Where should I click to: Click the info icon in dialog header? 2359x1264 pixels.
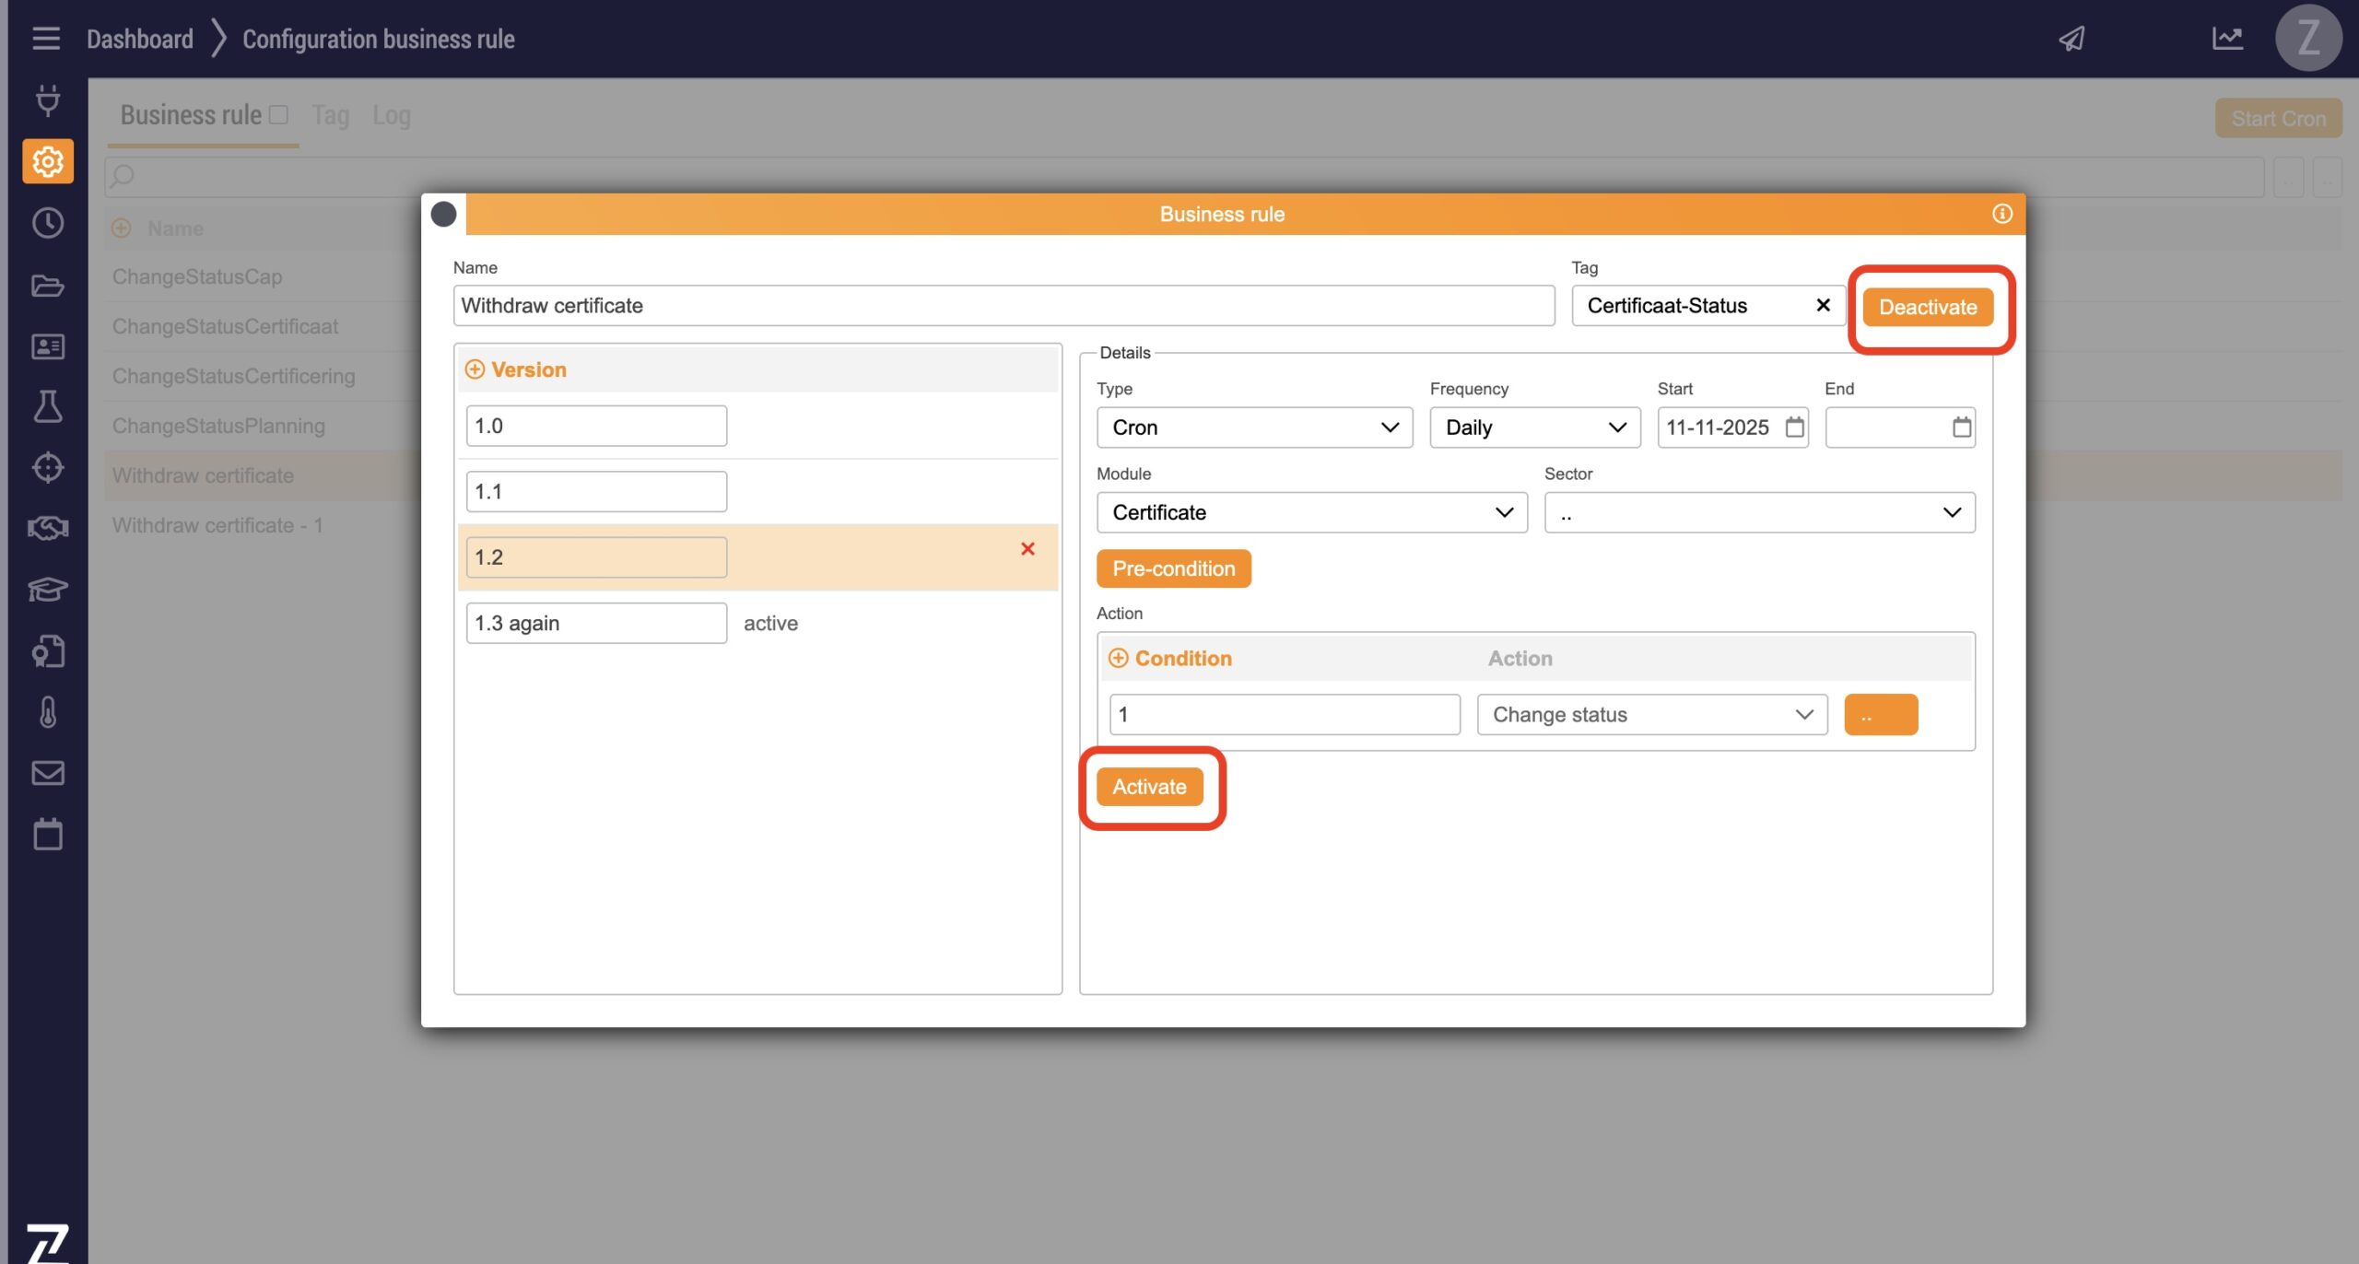[2001, 214]
